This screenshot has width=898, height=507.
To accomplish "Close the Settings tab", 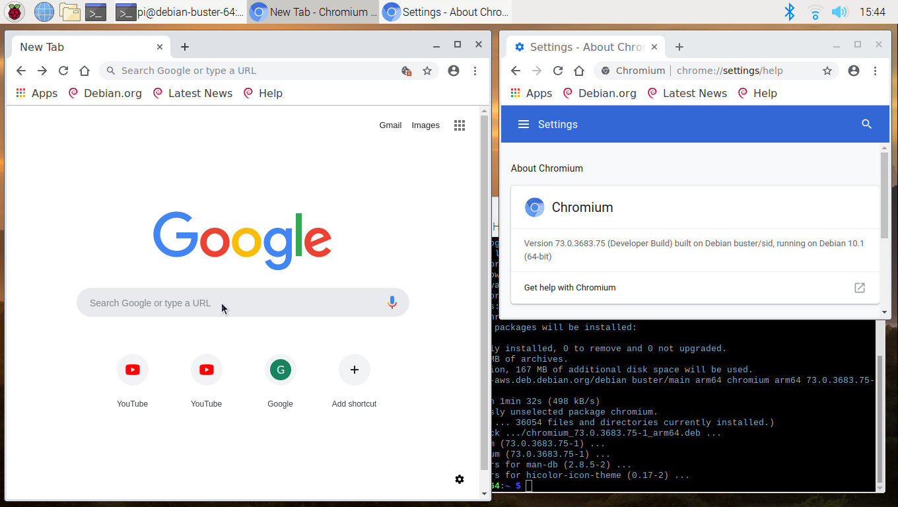I will point(654,47).
